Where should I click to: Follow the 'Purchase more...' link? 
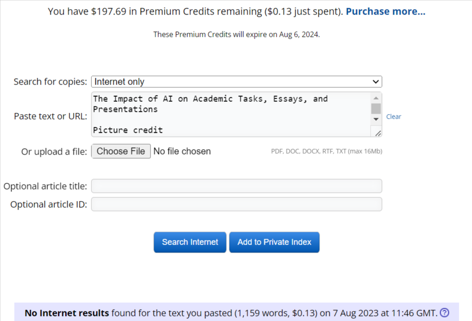386,11
